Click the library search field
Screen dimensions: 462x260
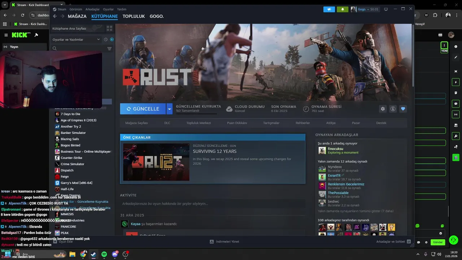(78, 48)
